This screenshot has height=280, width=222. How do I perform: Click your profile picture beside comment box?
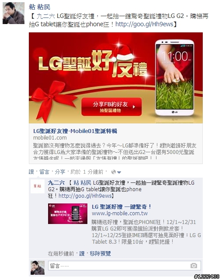click(38, 267)
